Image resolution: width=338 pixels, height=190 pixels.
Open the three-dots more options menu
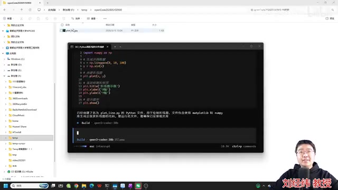click(105, 18)
